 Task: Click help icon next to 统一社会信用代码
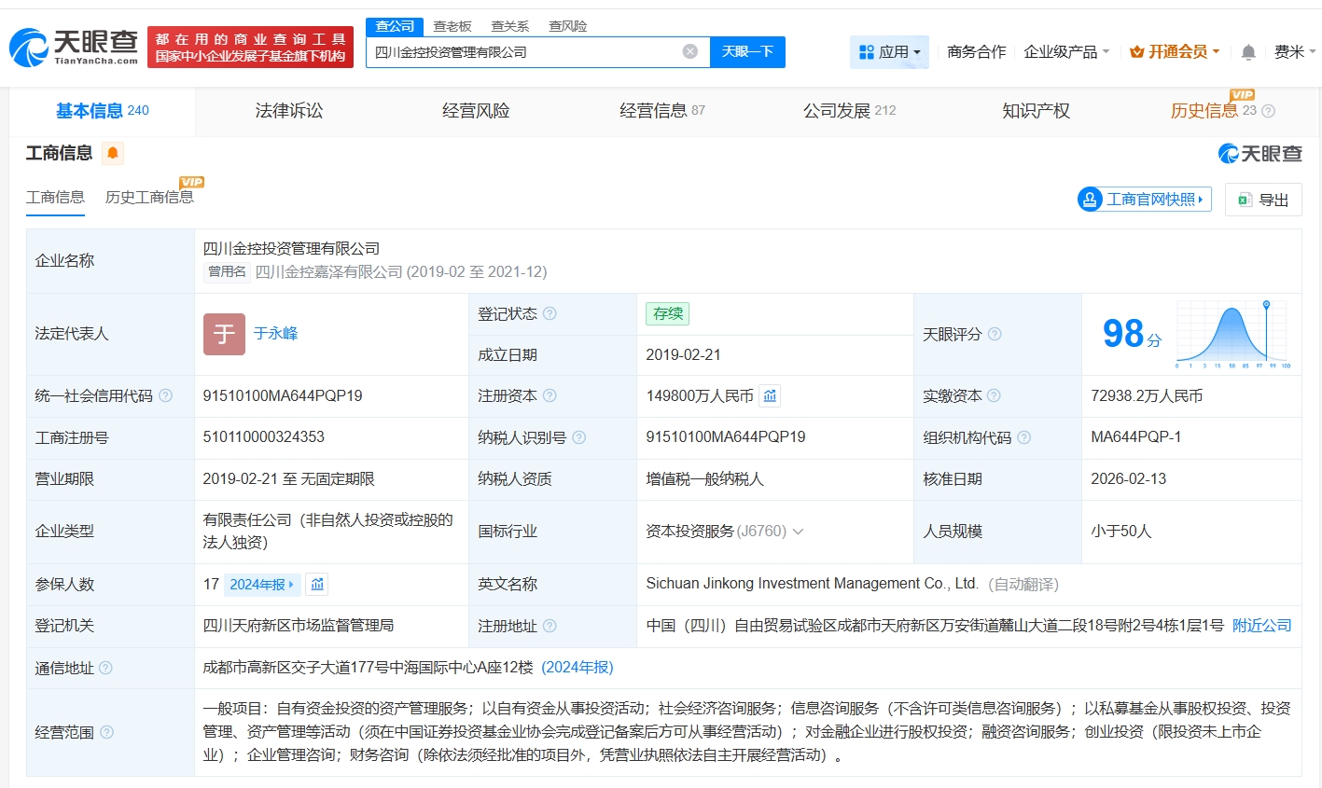166,395
